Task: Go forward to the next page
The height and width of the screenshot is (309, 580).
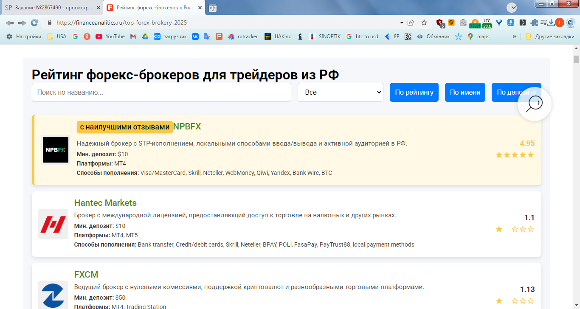Action: coord(22,23)
